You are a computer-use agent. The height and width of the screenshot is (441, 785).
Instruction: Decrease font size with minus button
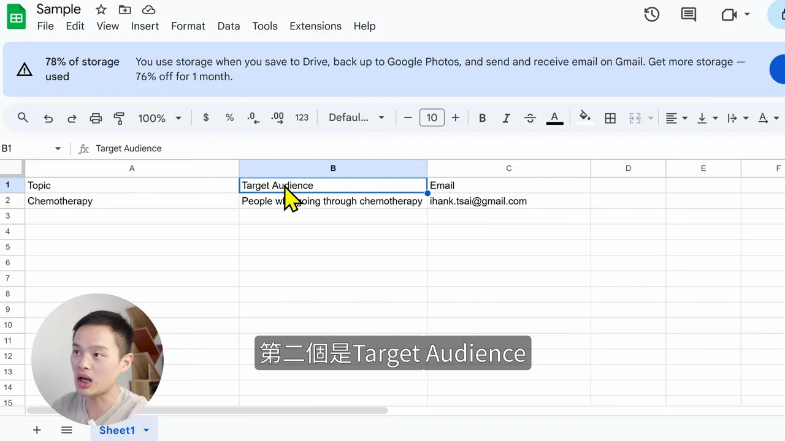(x=408, y=118)
